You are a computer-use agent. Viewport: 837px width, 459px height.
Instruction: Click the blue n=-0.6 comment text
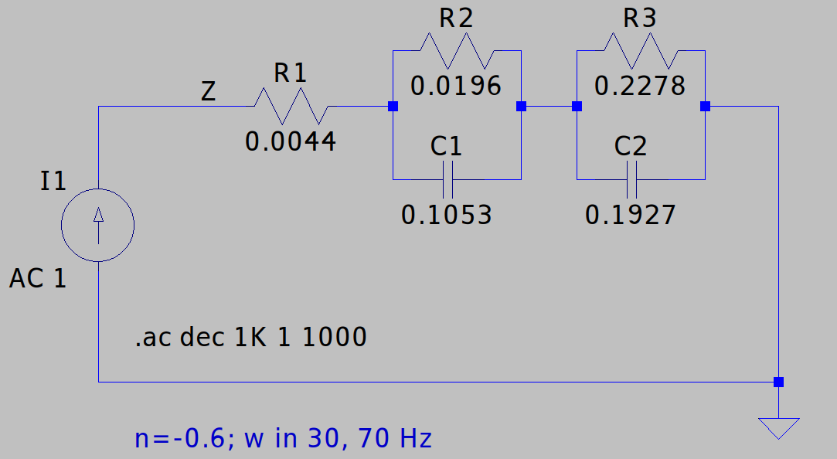(283, 439)
